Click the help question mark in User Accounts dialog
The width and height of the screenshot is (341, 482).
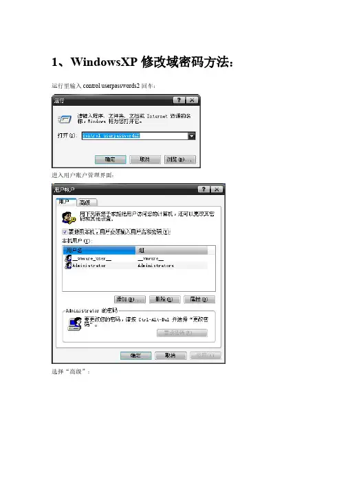click(203, 189)
